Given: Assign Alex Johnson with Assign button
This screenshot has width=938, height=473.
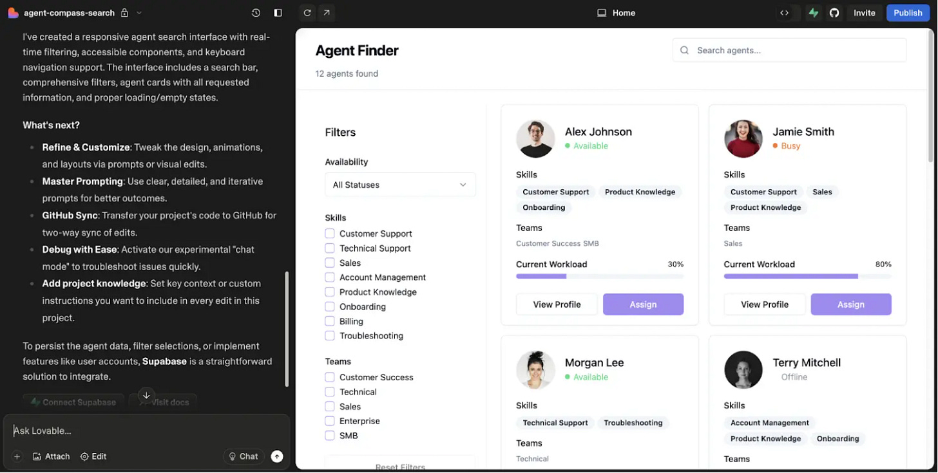Looking at the screenshot, I should 643,304.
